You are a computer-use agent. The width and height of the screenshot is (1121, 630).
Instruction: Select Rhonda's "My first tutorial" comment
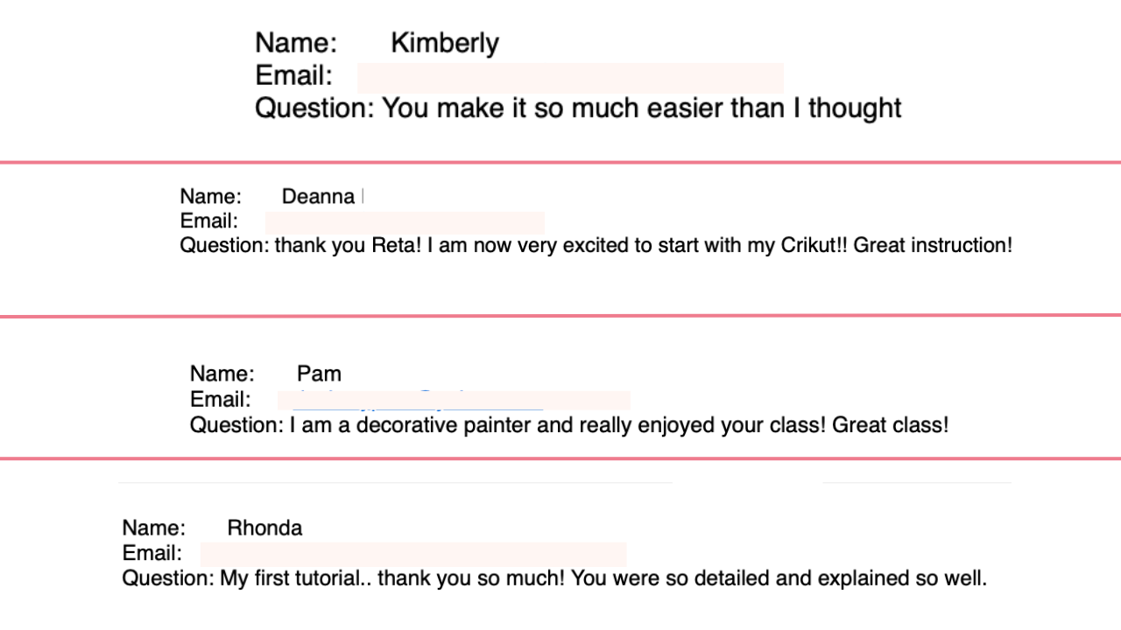point(603,578)
